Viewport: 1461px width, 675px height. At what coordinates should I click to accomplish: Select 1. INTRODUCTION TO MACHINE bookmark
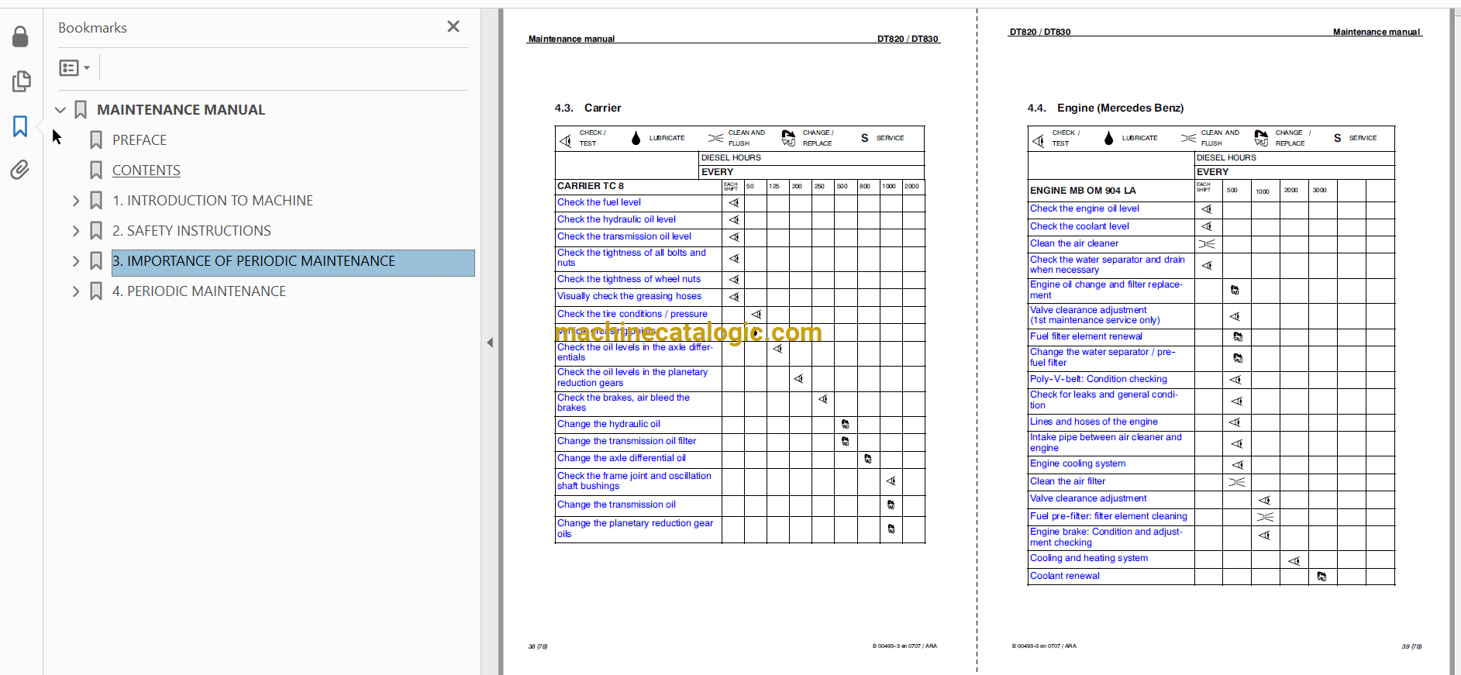[212, 201]
